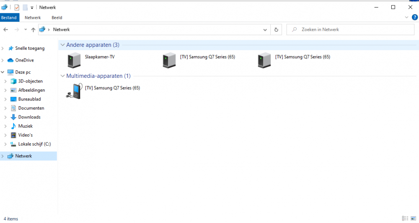Image resolution: width=419 pixels, height=223 pixels.
Task: Click the Properties quick access toolbar icon
Action: [x=17, y=8]
